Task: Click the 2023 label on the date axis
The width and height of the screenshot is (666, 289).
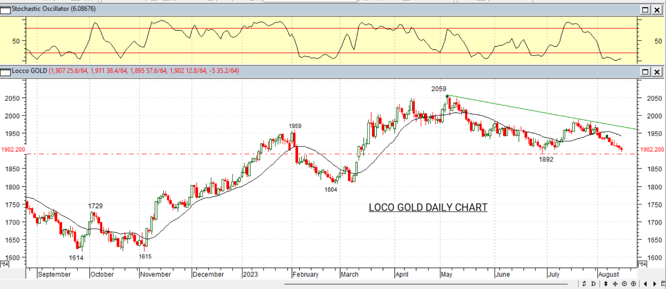Action: (250, 274)
